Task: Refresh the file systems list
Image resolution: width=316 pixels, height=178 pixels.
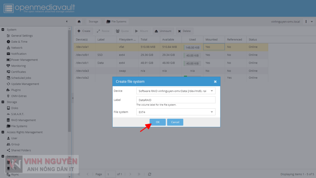Action: (x=149, y=174)
